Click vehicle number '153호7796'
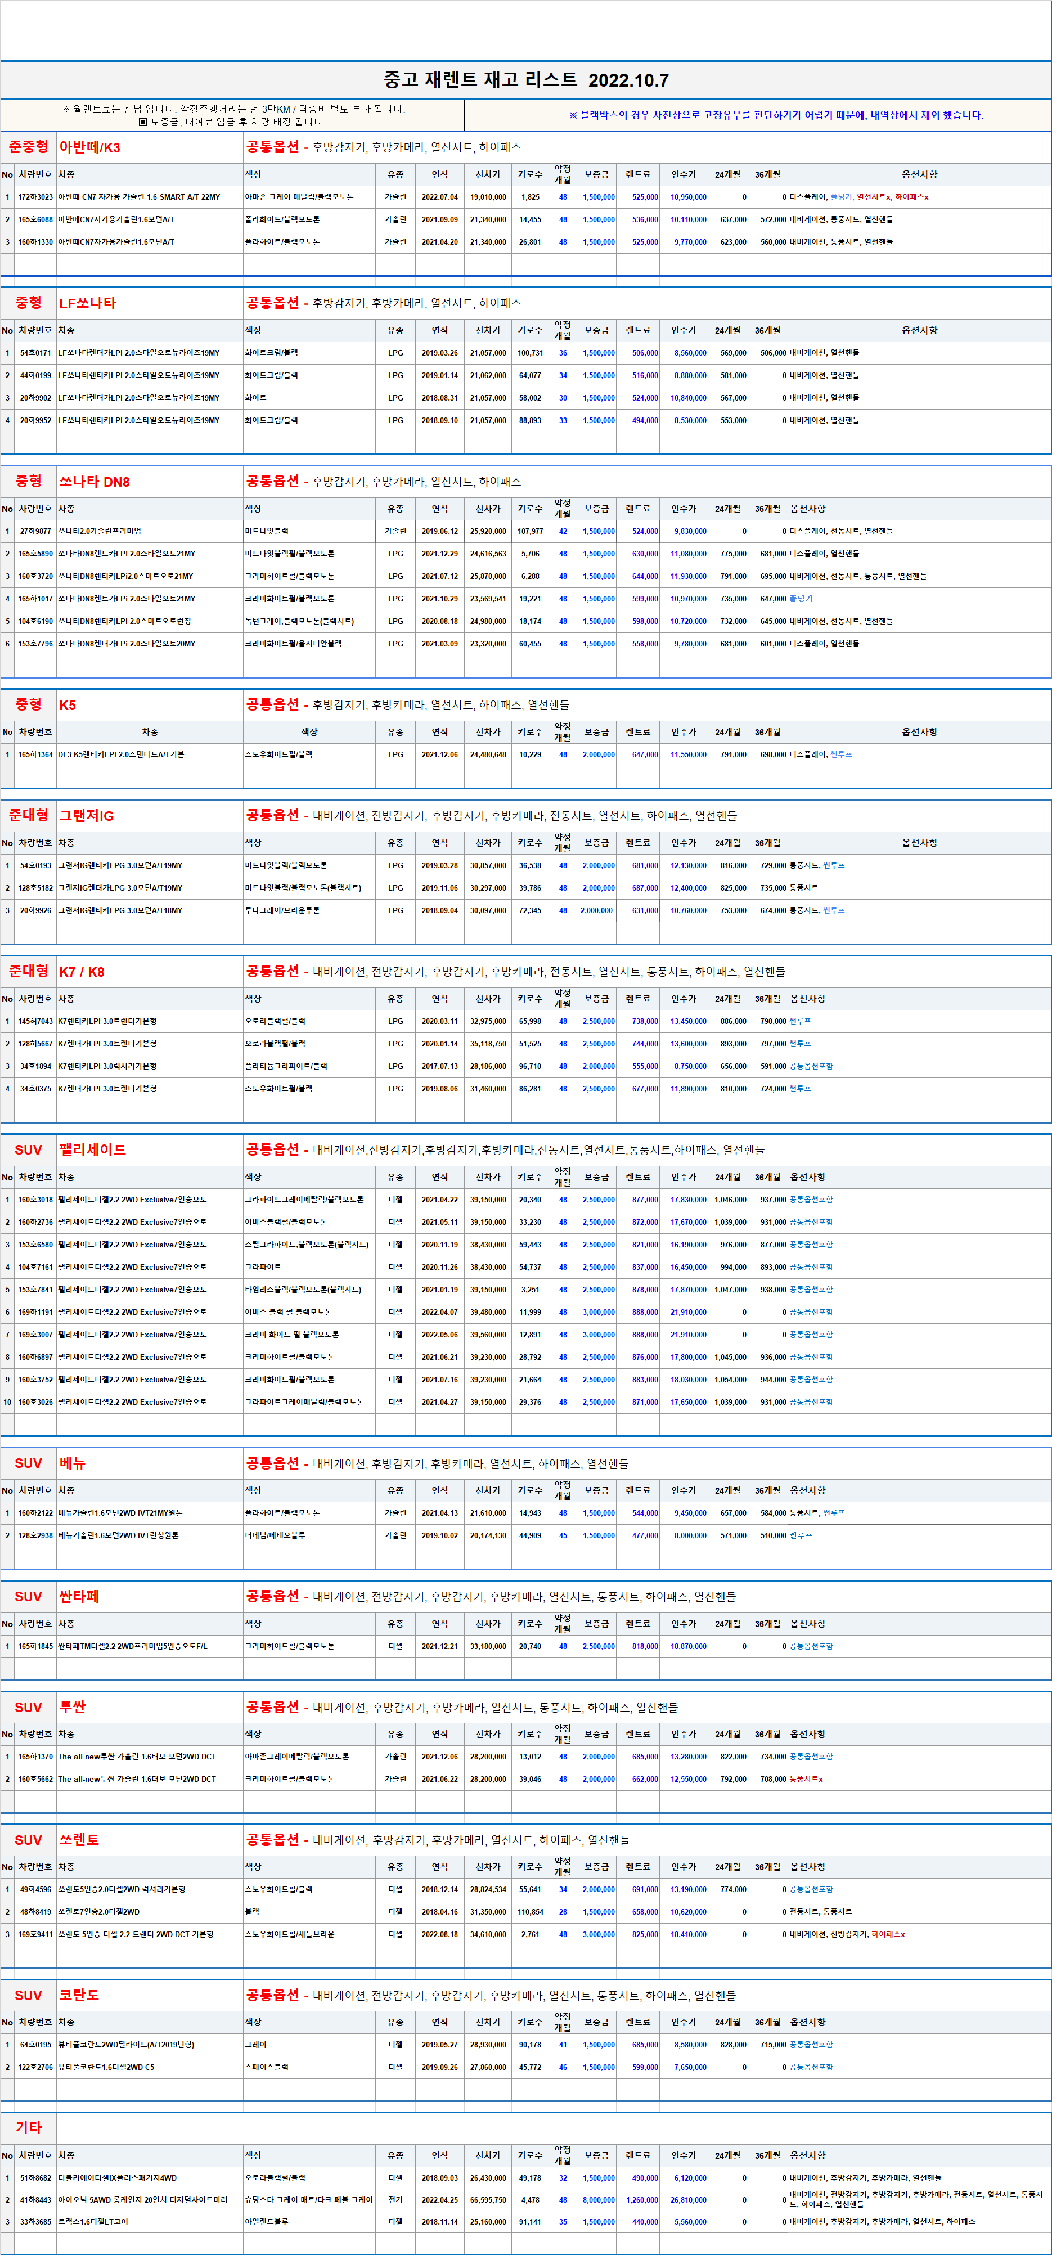This screenshot has width=1052, height=2255. click(x=35, y=644)
